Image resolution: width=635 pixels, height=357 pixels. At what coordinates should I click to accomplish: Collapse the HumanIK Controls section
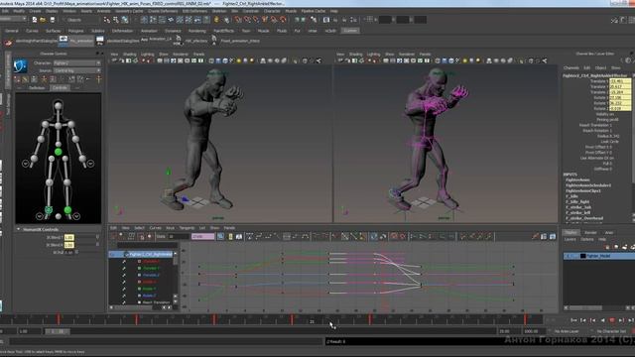point(18,229)
